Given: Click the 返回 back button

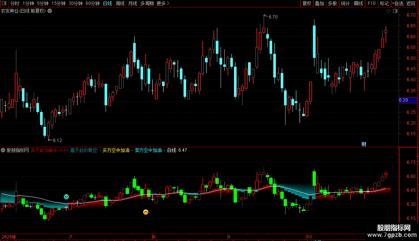Looking at the screenshot, I should pyautogui.click(x=411, y=3).
